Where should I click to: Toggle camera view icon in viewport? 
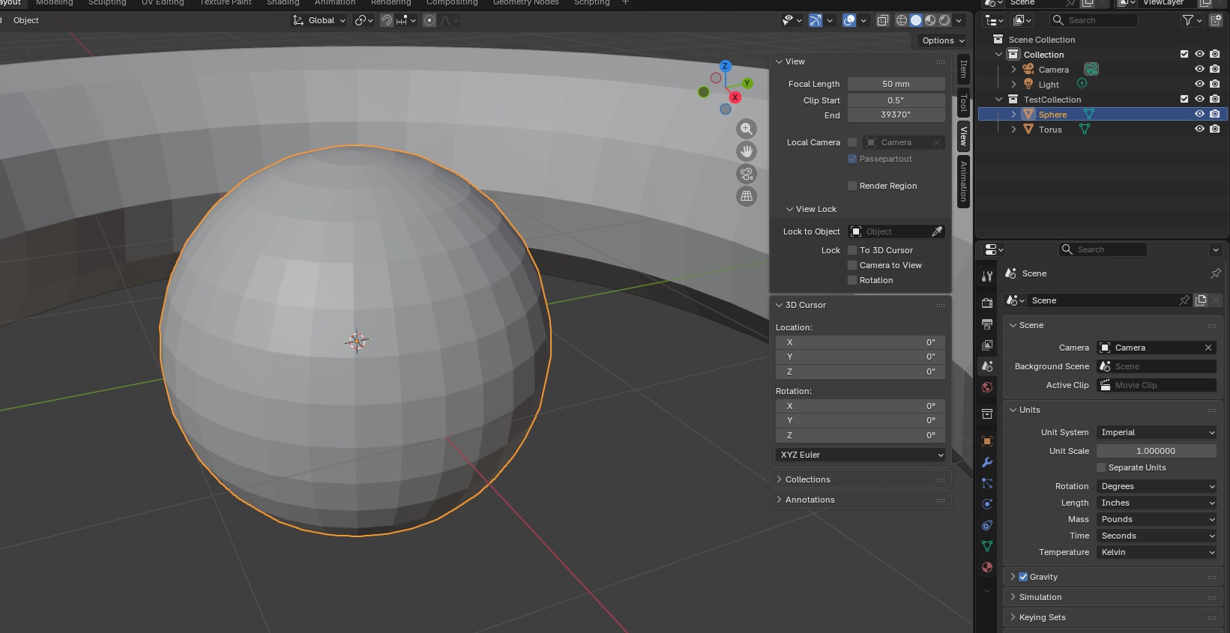click(x=747, y=174)
